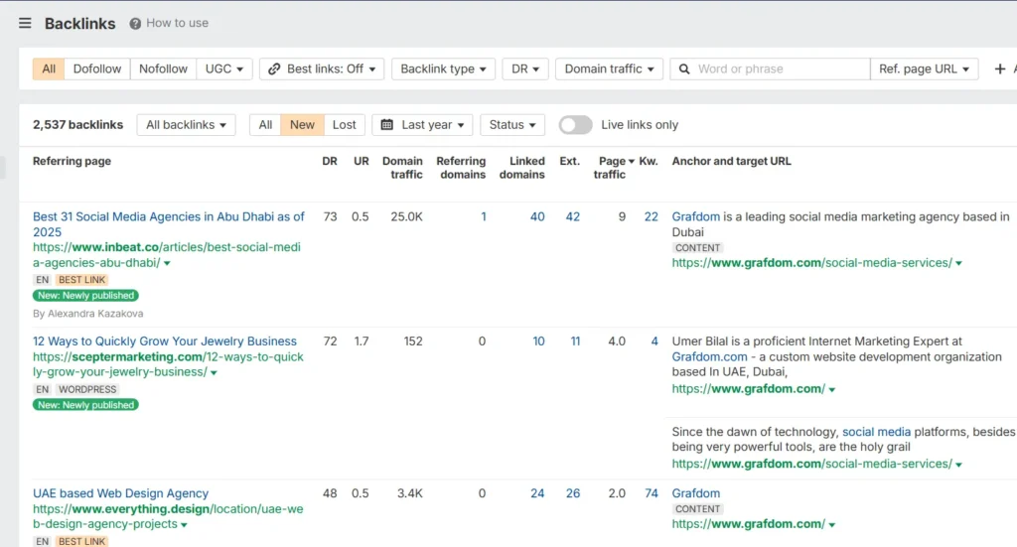The width and height of the screenshot is (1017, 547).
Task: Click keywords value 4
Action: coord(654,342)
